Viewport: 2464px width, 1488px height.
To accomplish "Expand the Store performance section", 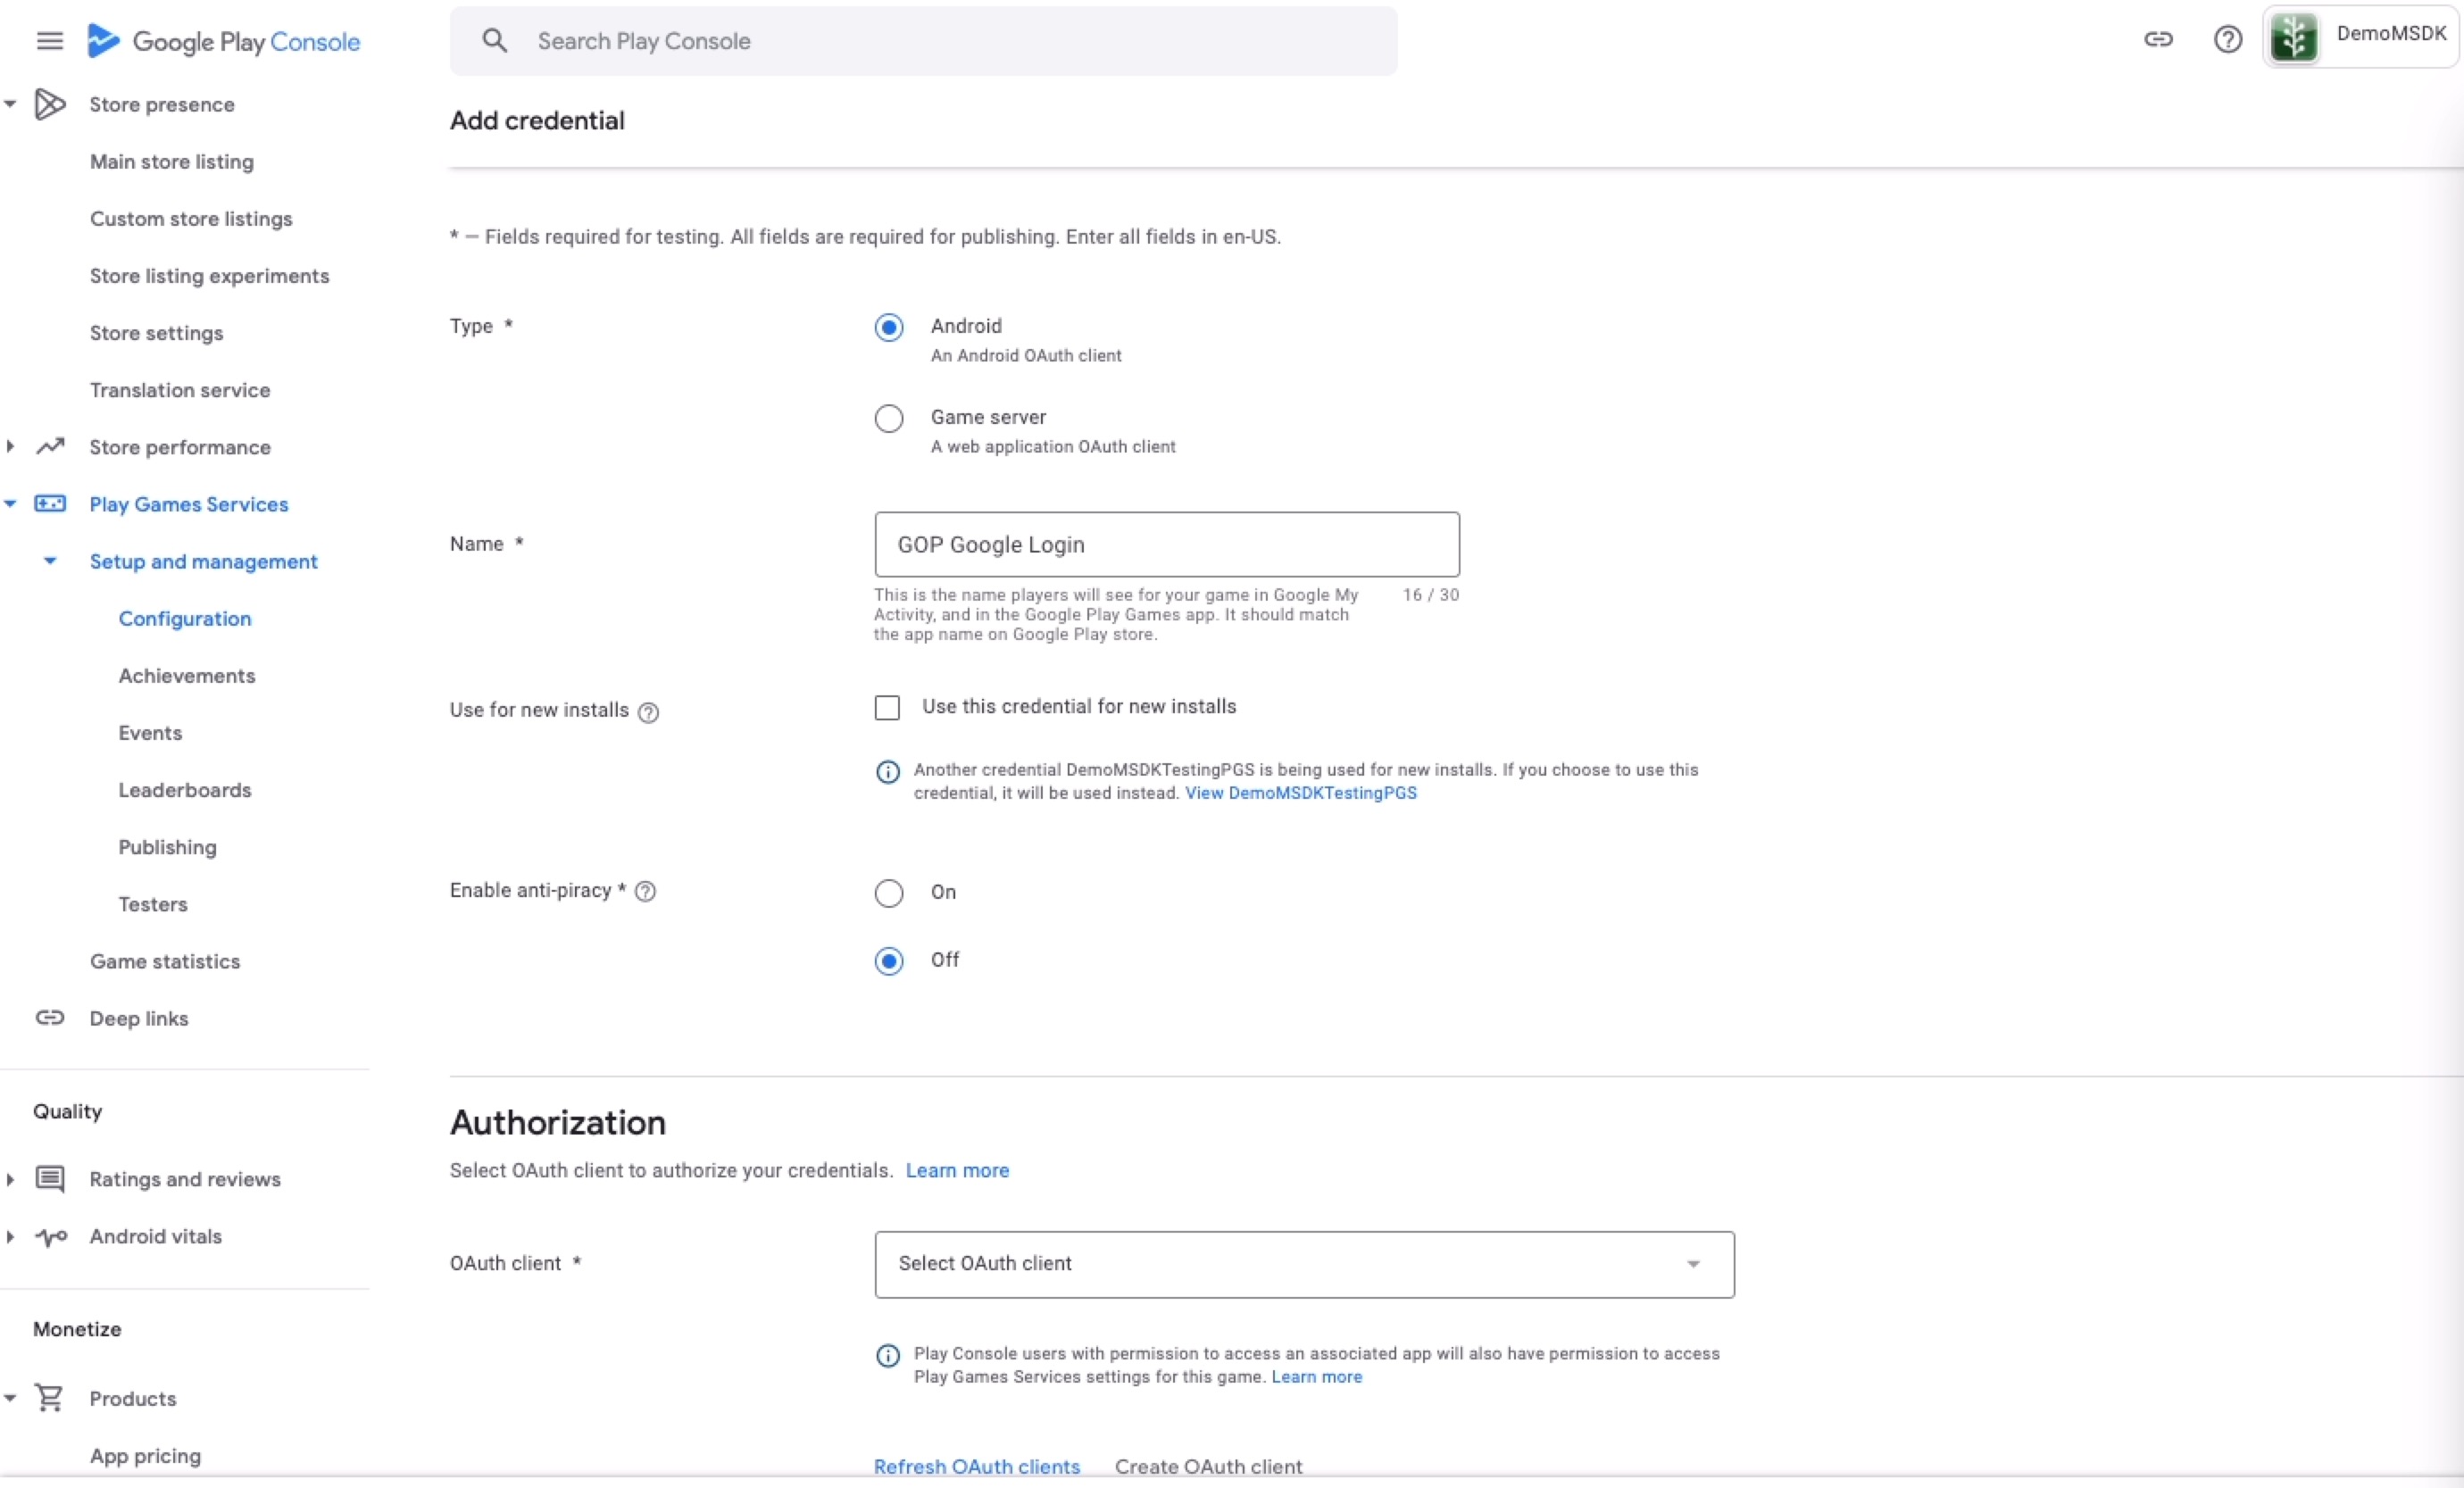I will click(11, 447).
